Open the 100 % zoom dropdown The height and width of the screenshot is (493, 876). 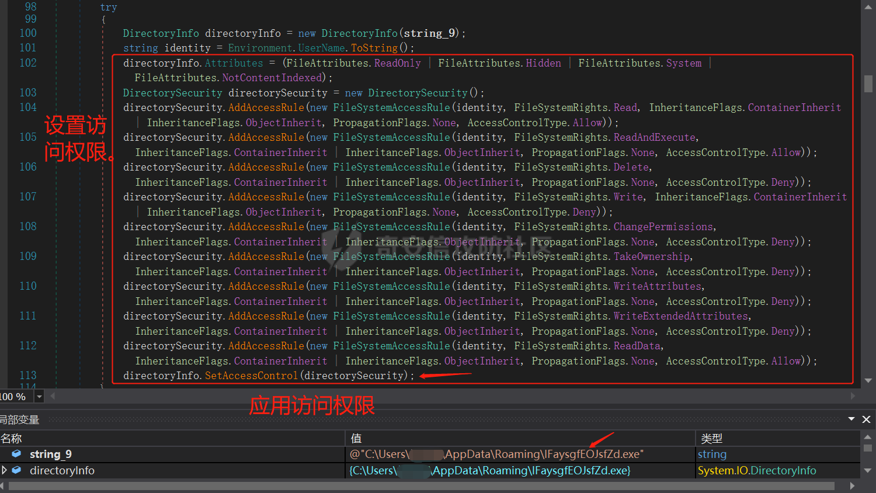(39, 397)
